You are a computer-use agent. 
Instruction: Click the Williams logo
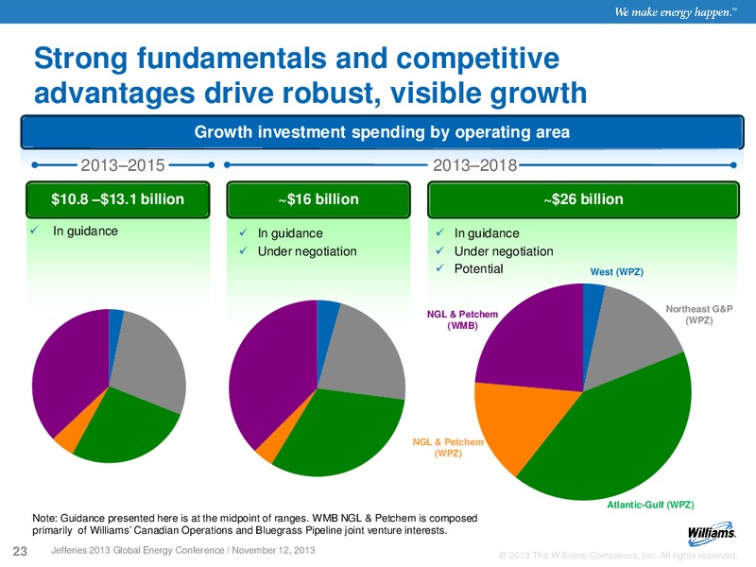[712, 533]
